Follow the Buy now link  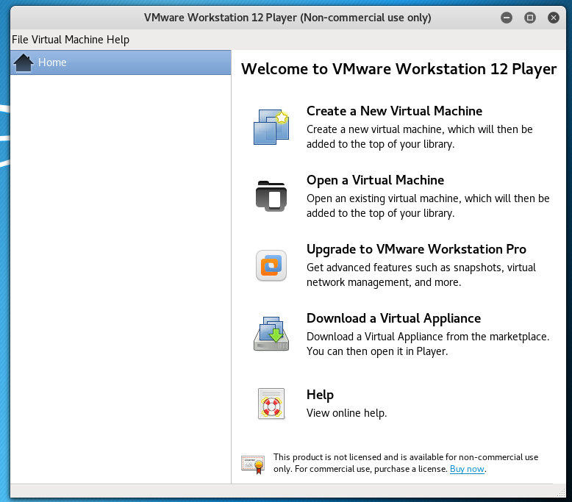coord(467,469)
